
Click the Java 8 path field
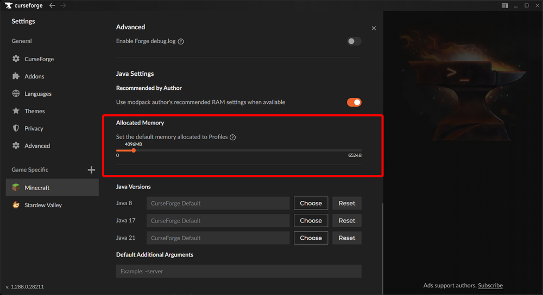[218, 203]
